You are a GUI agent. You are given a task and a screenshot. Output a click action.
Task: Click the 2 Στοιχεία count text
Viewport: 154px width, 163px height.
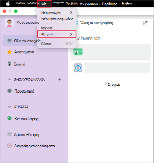112,84
